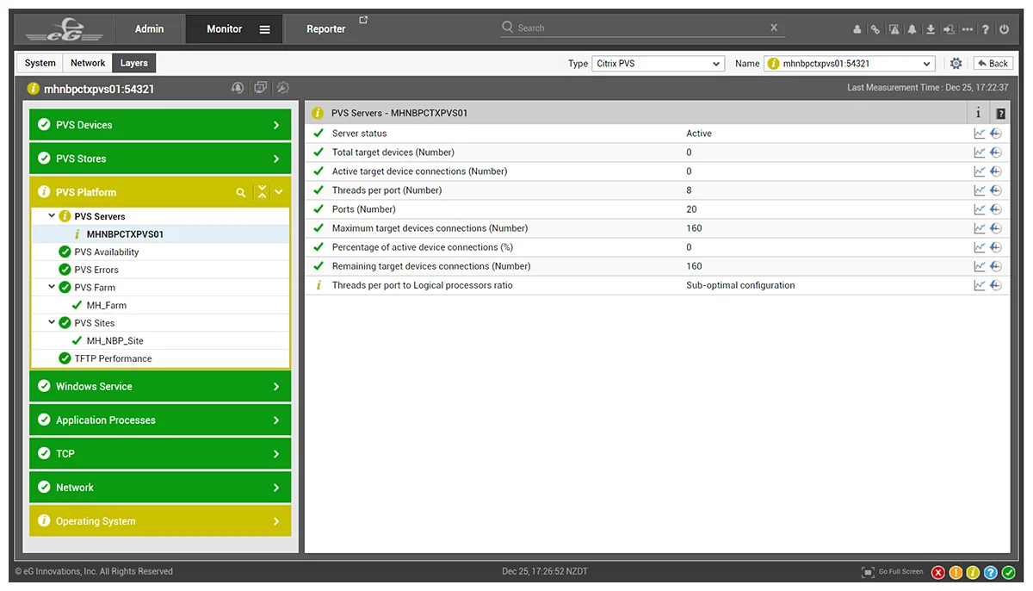Image resolution: width=1033 pixels, height=591 pixels.
Task: Open the settings gear next to Name dropdown
Action: tap(956, 64)
